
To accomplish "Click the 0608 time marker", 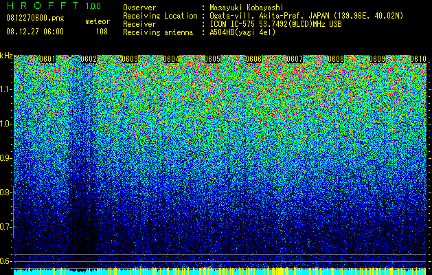I will click(336, 59).
